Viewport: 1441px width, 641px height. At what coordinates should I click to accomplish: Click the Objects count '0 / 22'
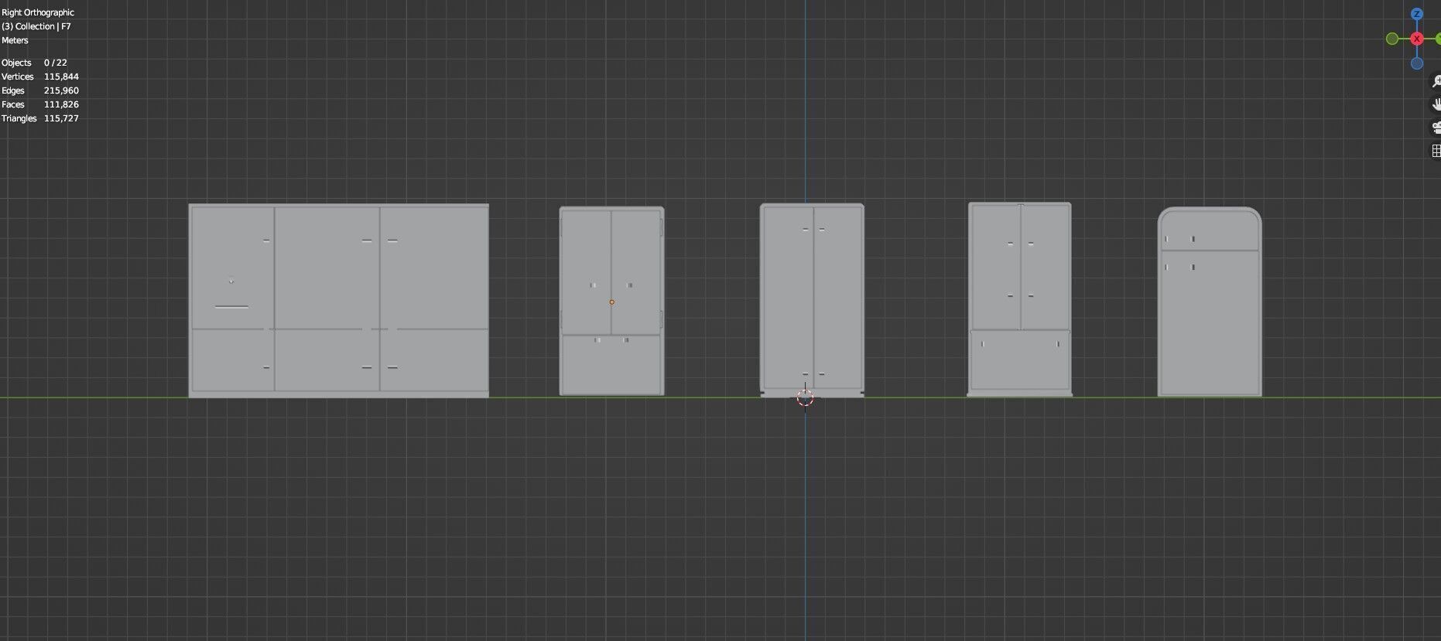point(56,63)
